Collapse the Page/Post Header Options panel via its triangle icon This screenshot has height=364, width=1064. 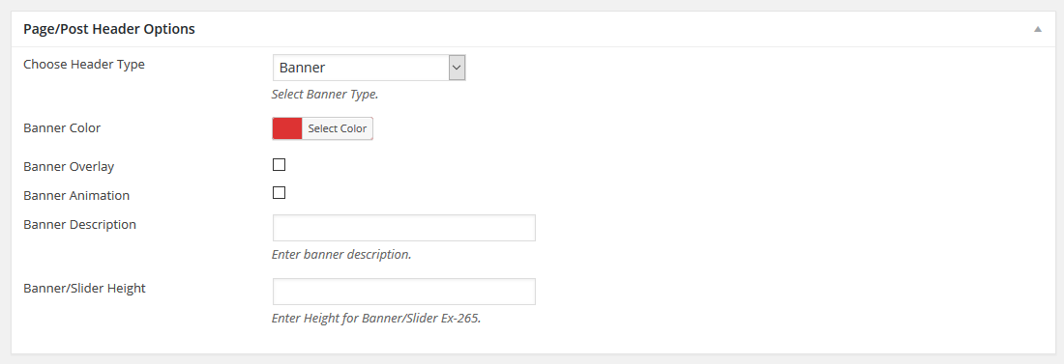pyautogui.click(x=1038, y=29)
